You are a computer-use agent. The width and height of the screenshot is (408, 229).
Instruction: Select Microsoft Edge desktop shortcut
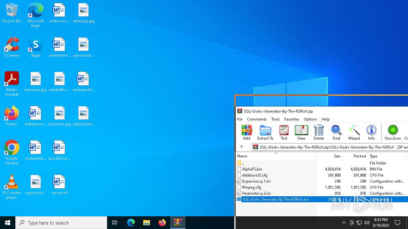pos(35,15)
